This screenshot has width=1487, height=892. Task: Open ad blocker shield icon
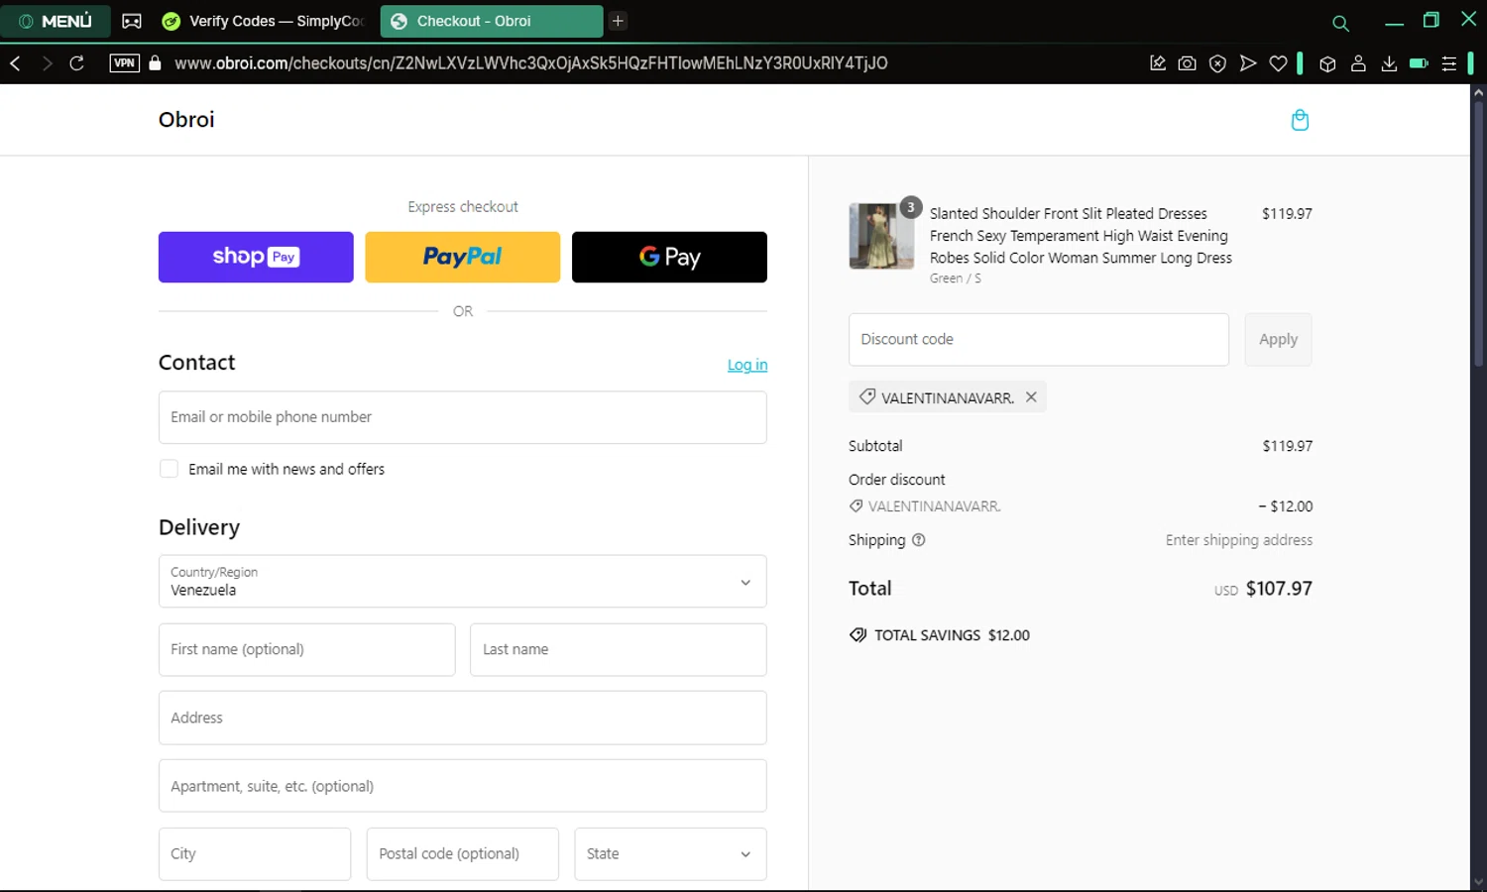[x=1217, y=63]
